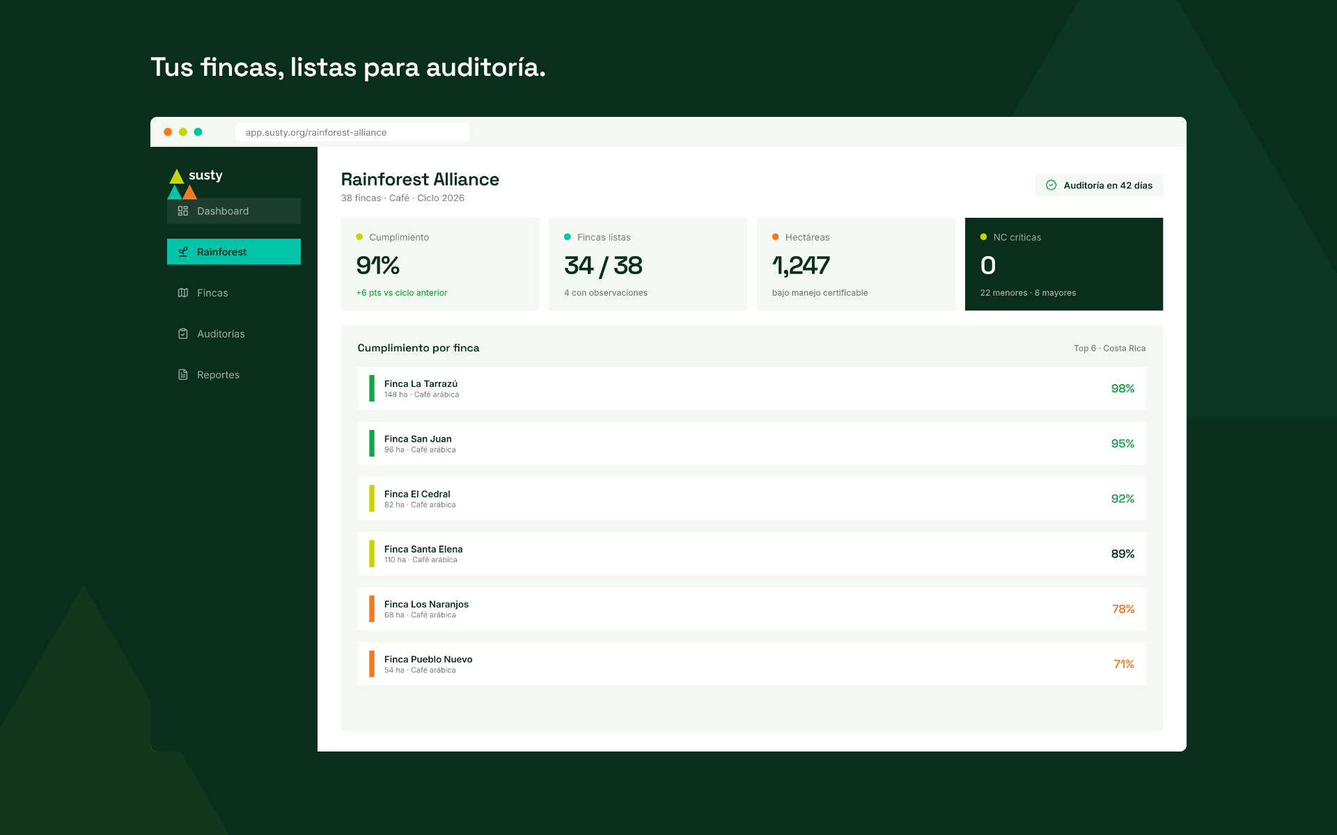
Task: Select the Finca Pueblo Nuevo row
Action: tap(752, 664)
